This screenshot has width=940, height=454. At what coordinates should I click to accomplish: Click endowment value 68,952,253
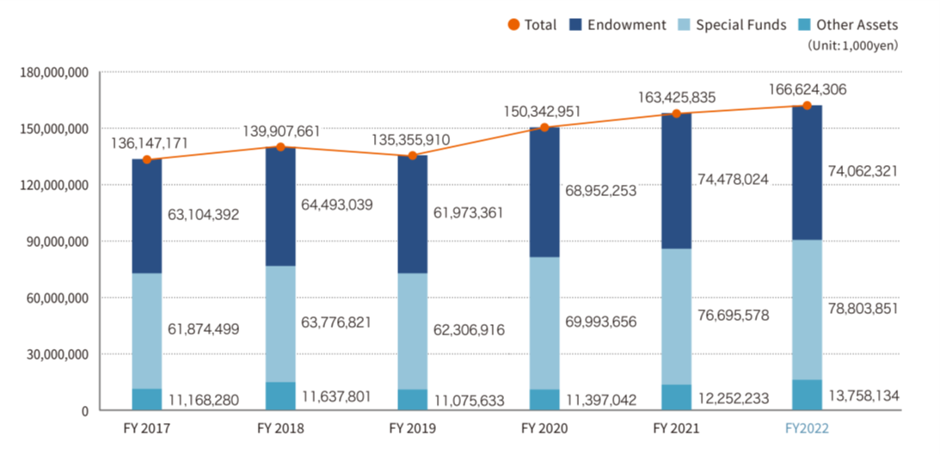pos(600,191)
